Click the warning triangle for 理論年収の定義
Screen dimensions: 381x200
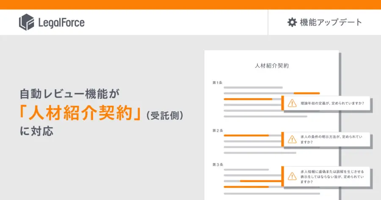(292, 103)
